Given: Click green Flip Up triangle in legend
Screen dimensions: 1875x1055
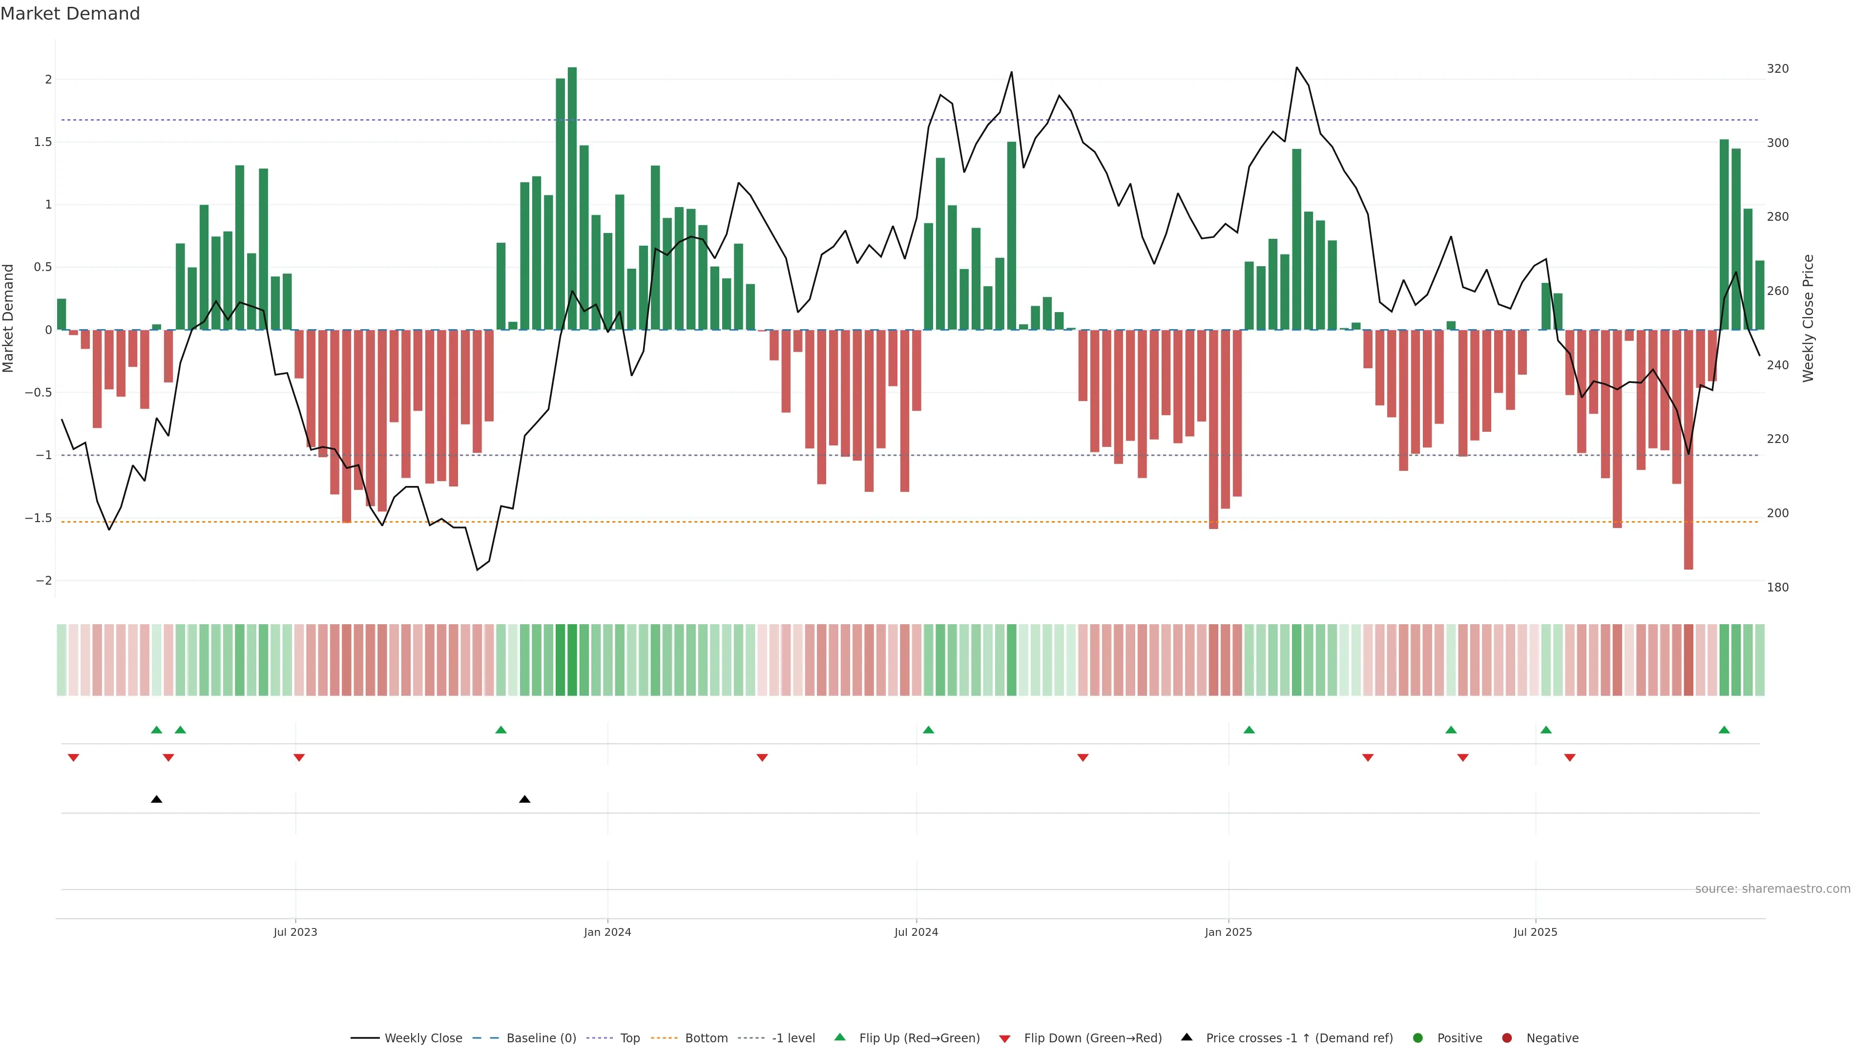Looking at the screenshot, I should coord(840,1037).
